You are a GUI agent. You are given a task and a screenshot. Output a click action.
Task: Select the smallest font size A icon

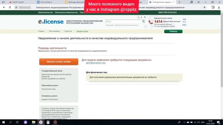click(138, 17)
